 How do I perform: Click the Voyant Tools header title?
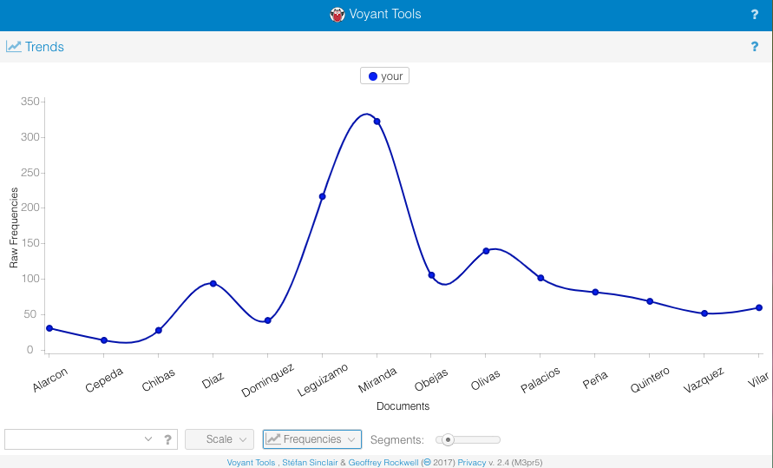(x=385, y=14)
